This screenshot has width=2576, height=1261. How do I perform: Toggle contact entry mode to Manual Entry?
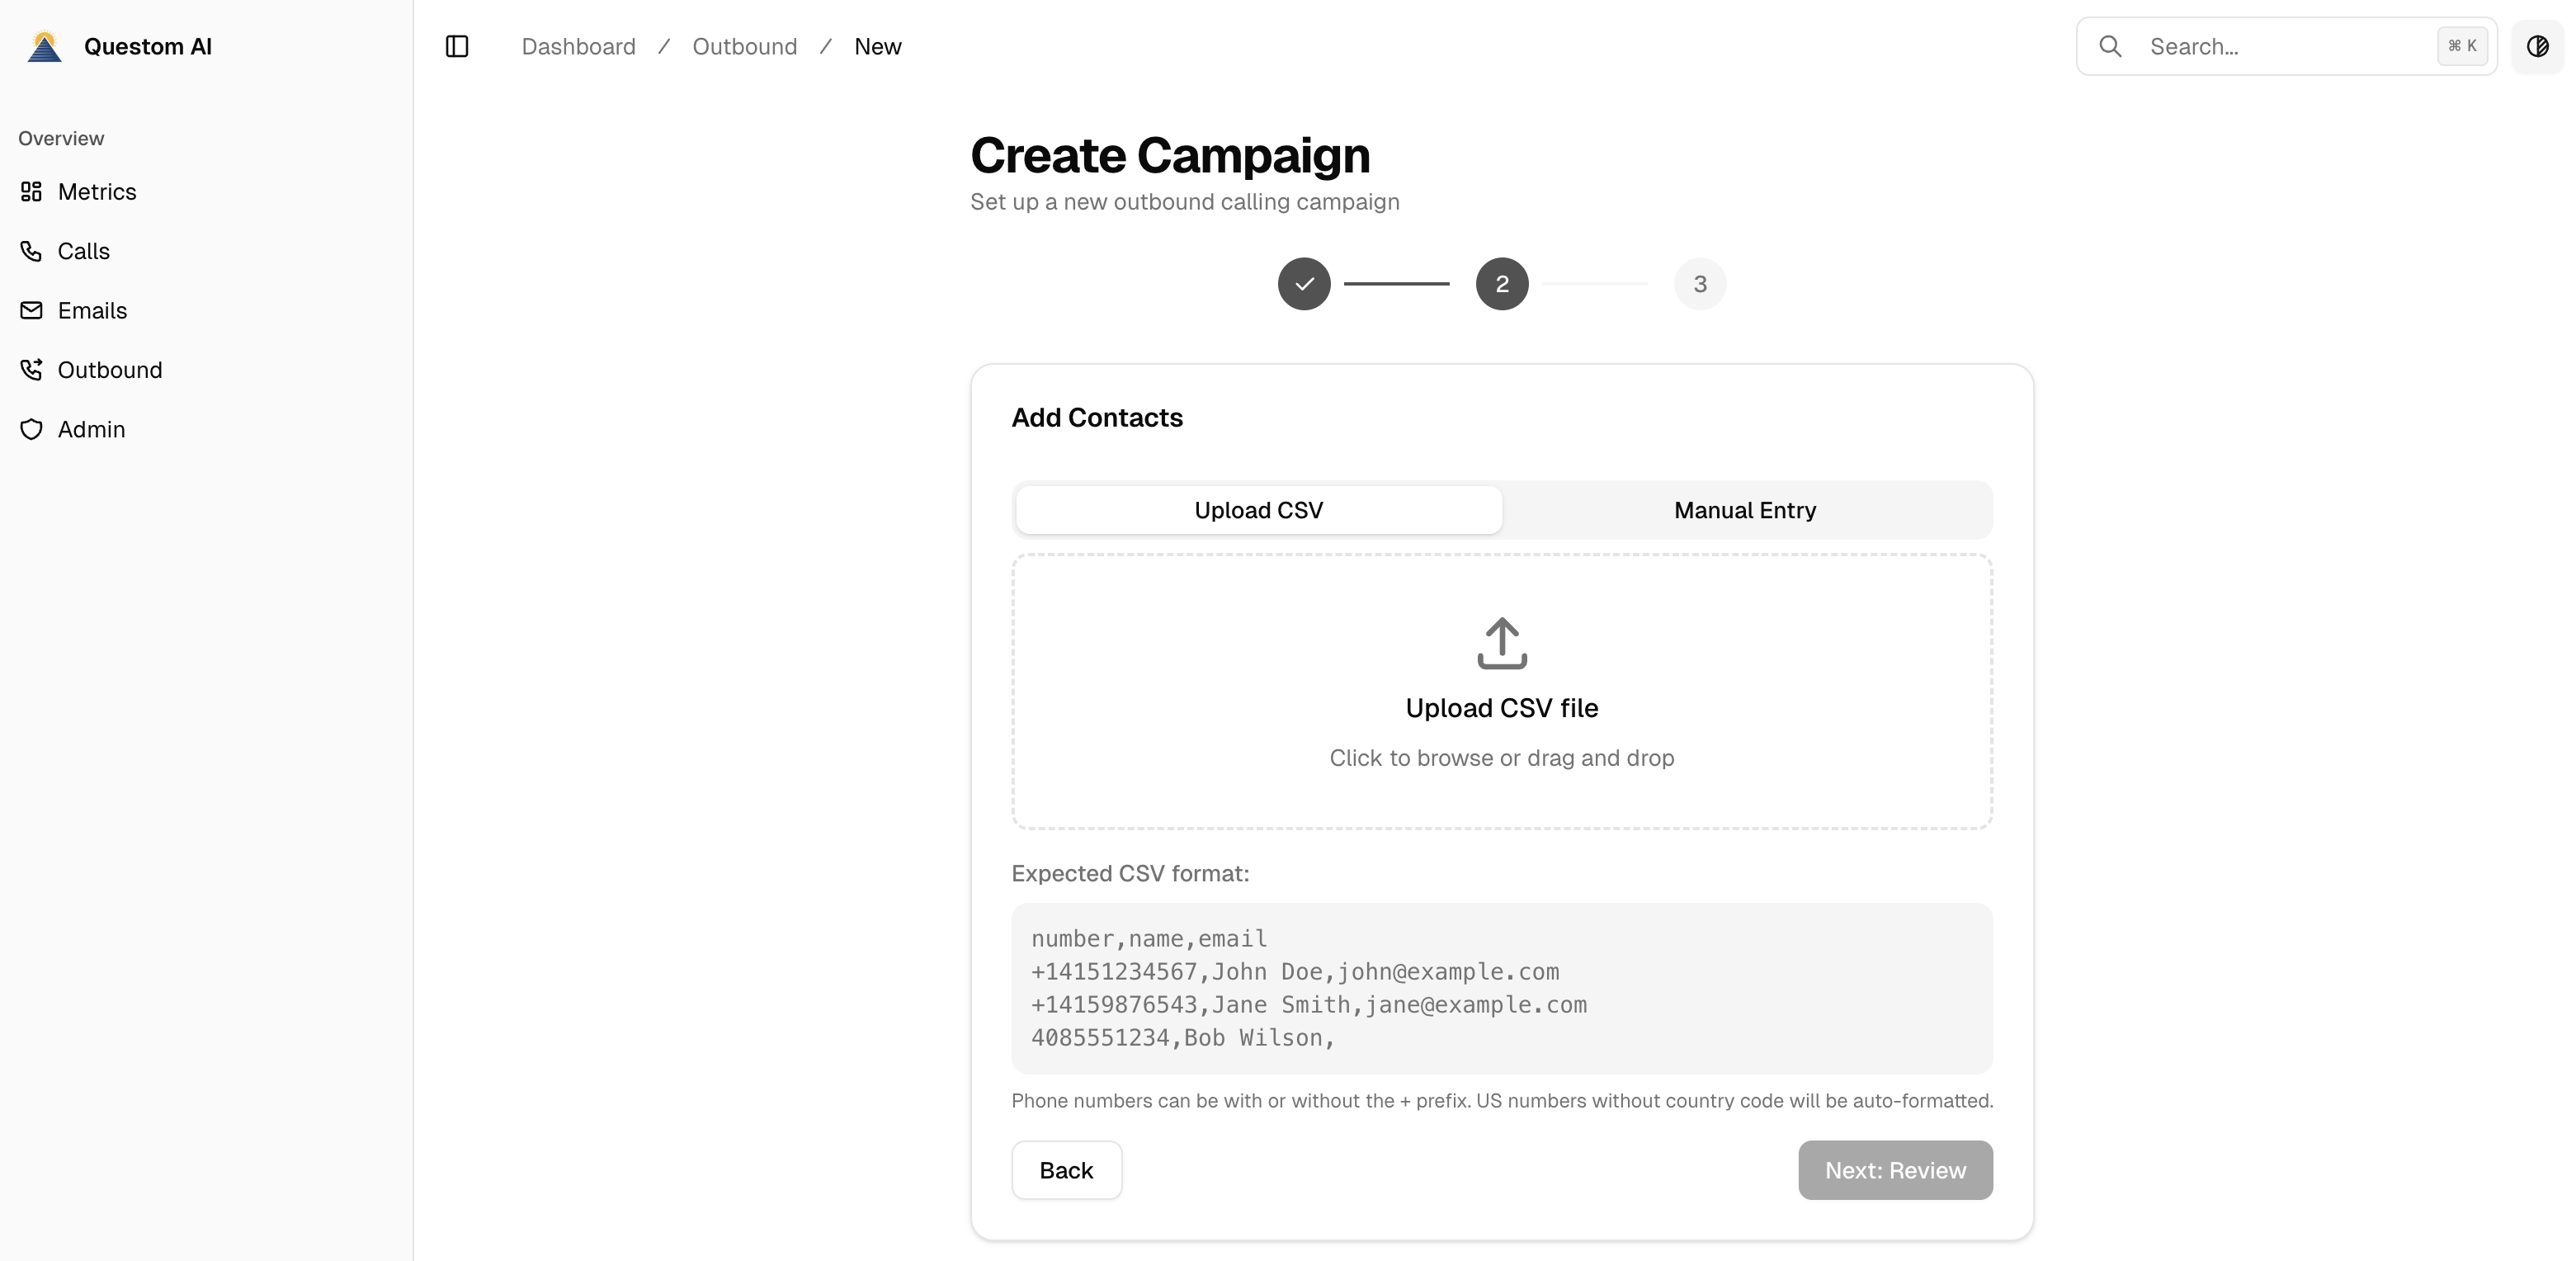(1744, 510)
